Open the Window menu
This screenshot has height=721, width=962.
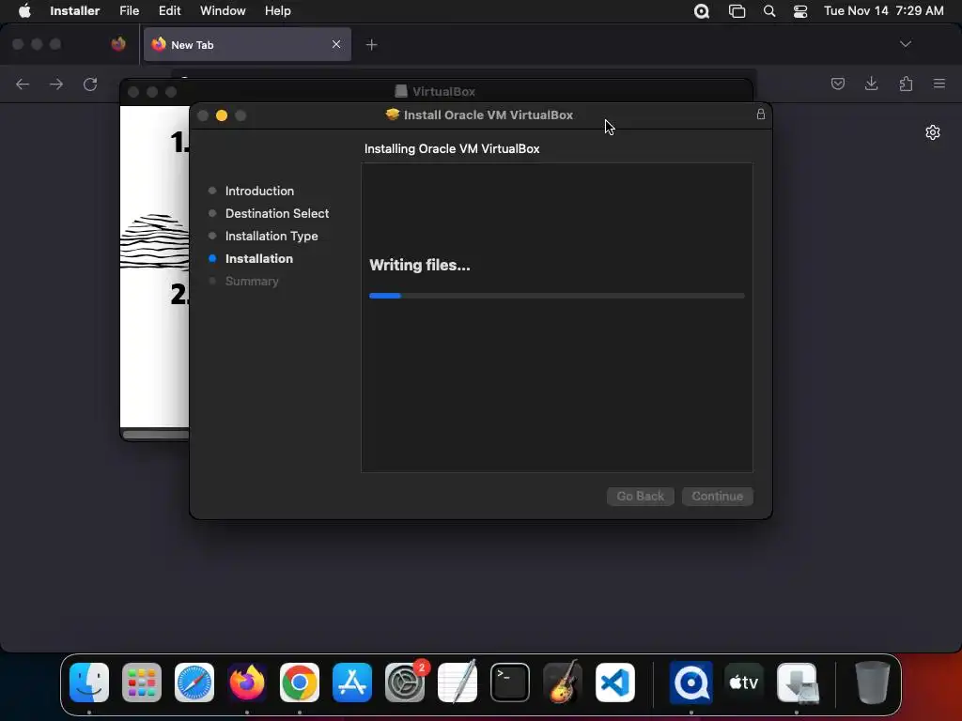[223, 10]
